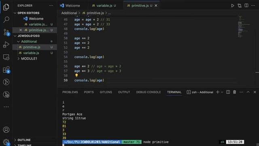Viewport: 259px width, 146px height.
Task: Open the GitLens panel tab
Action: point(106,92)
